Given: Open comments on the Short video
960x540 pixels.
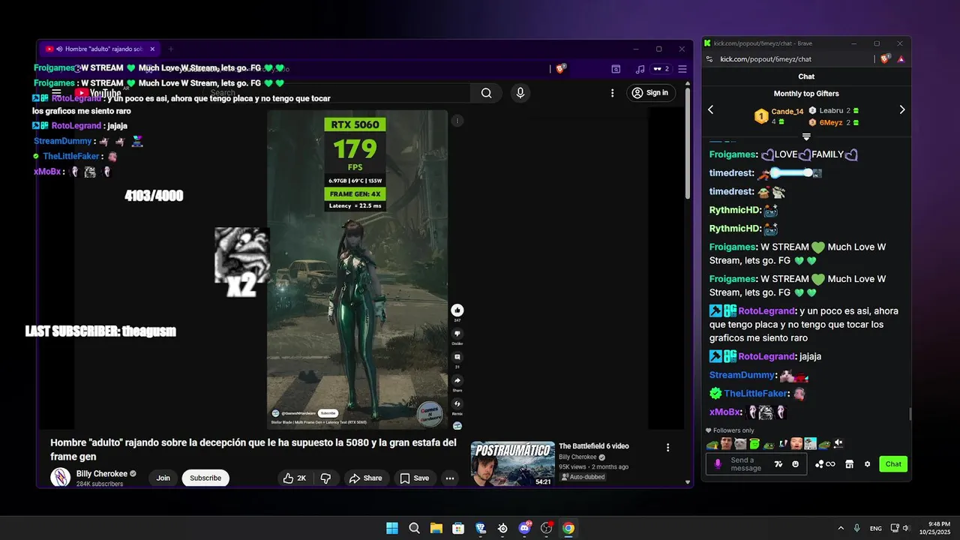Looking at the screenshot, I should coord(457,357).
